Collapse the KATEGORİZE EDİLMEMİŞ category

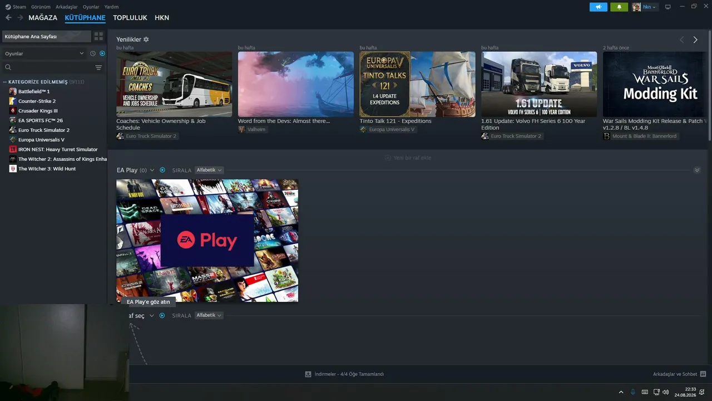click(5, 82)
